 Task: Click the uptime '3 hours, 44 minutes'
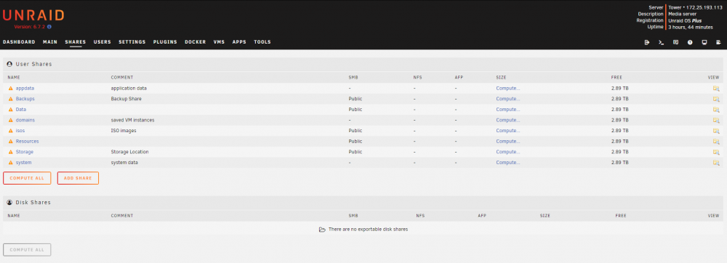pyautogui.click(x=691, y=28)
